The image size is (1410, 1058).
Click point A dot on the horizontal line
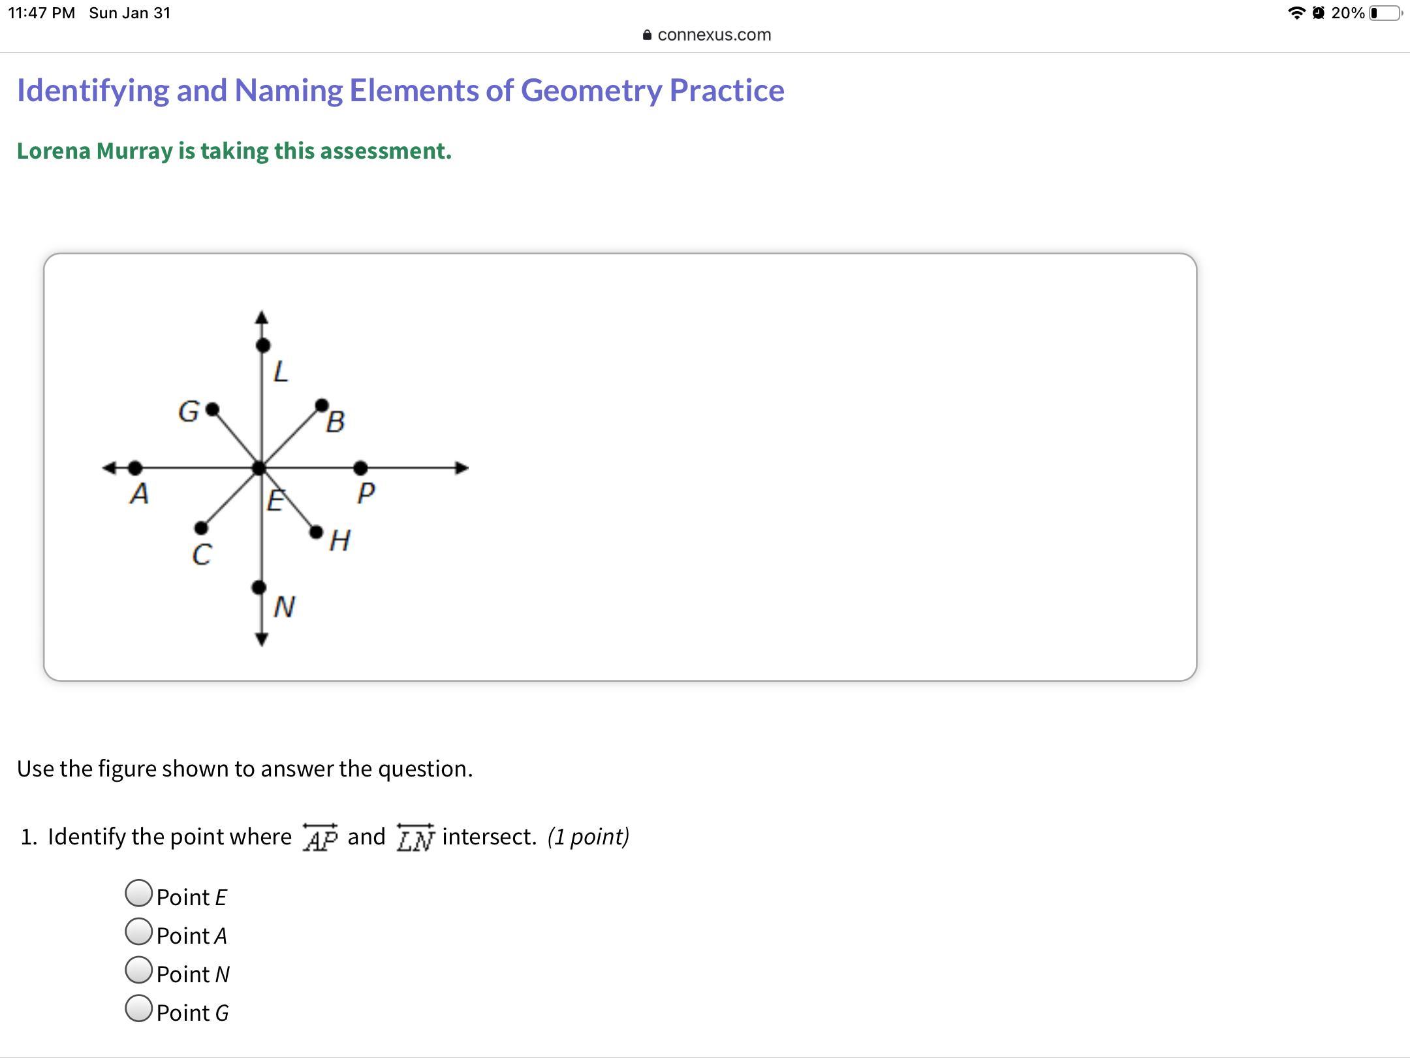(x=135, y=468)
